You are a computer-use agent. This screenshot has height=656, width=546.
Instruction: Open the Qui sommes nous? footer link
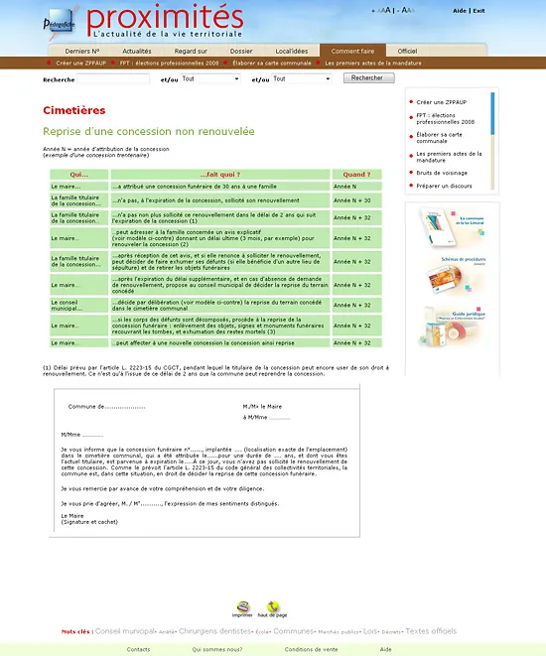pyautogui.click(x=217, y=650)
